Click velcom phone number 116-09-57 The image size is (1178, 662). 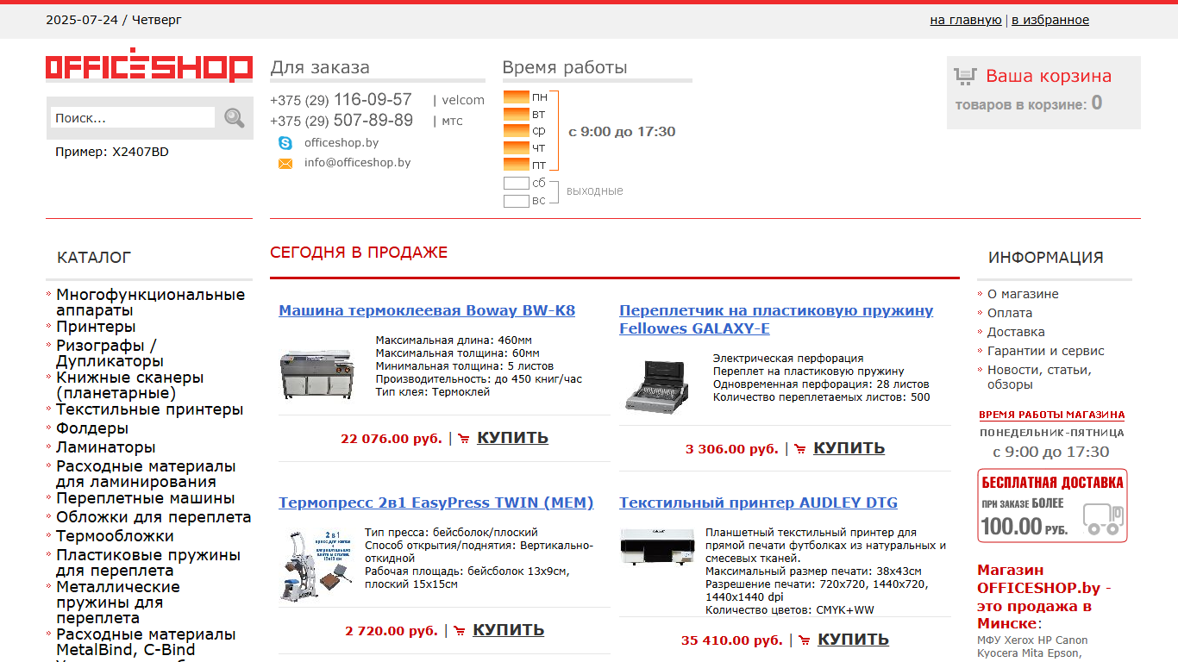[x=341, y=100]
